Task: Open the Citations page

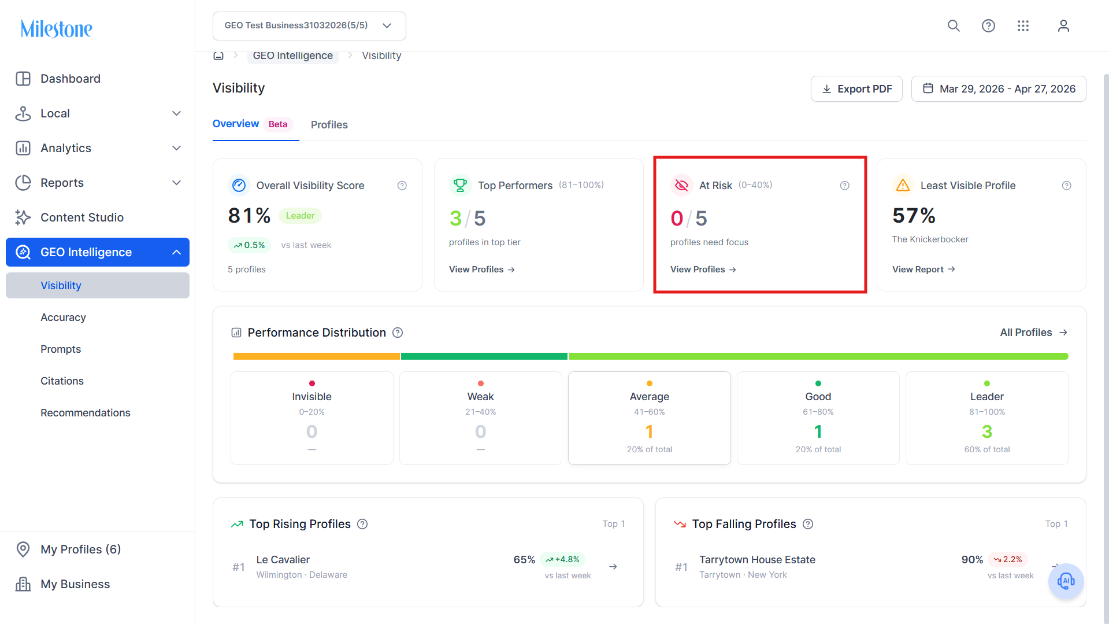Action: tap(62, 381)
